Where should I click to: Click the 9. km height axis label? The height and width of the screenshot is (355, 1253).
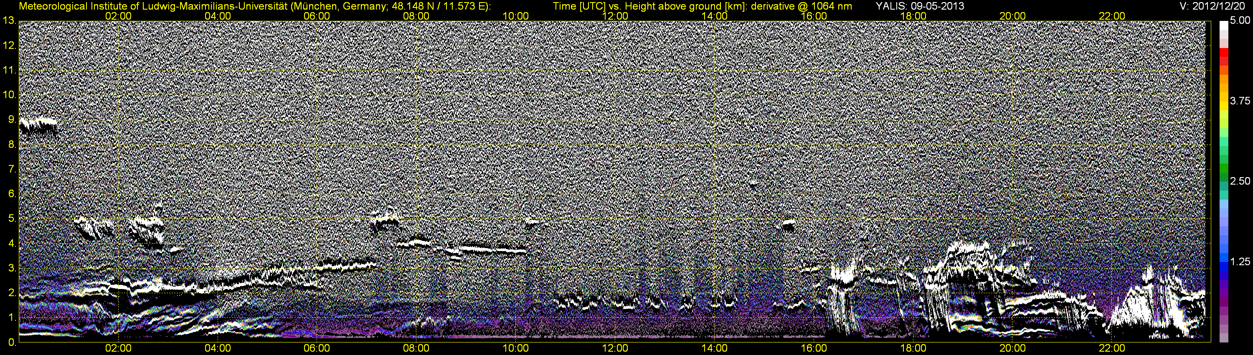coord(12,119)
